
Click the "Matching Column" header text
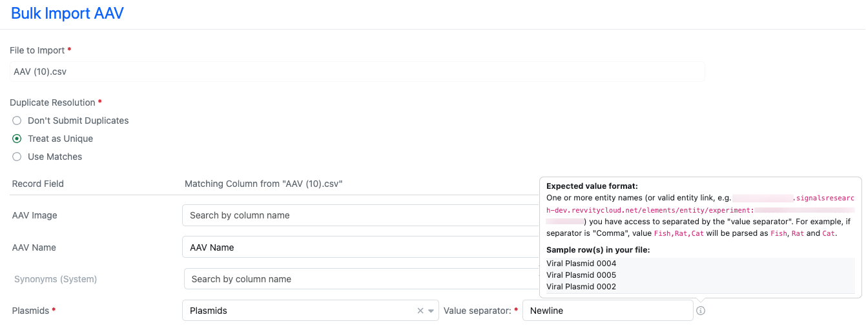click(x=263, y=184)
